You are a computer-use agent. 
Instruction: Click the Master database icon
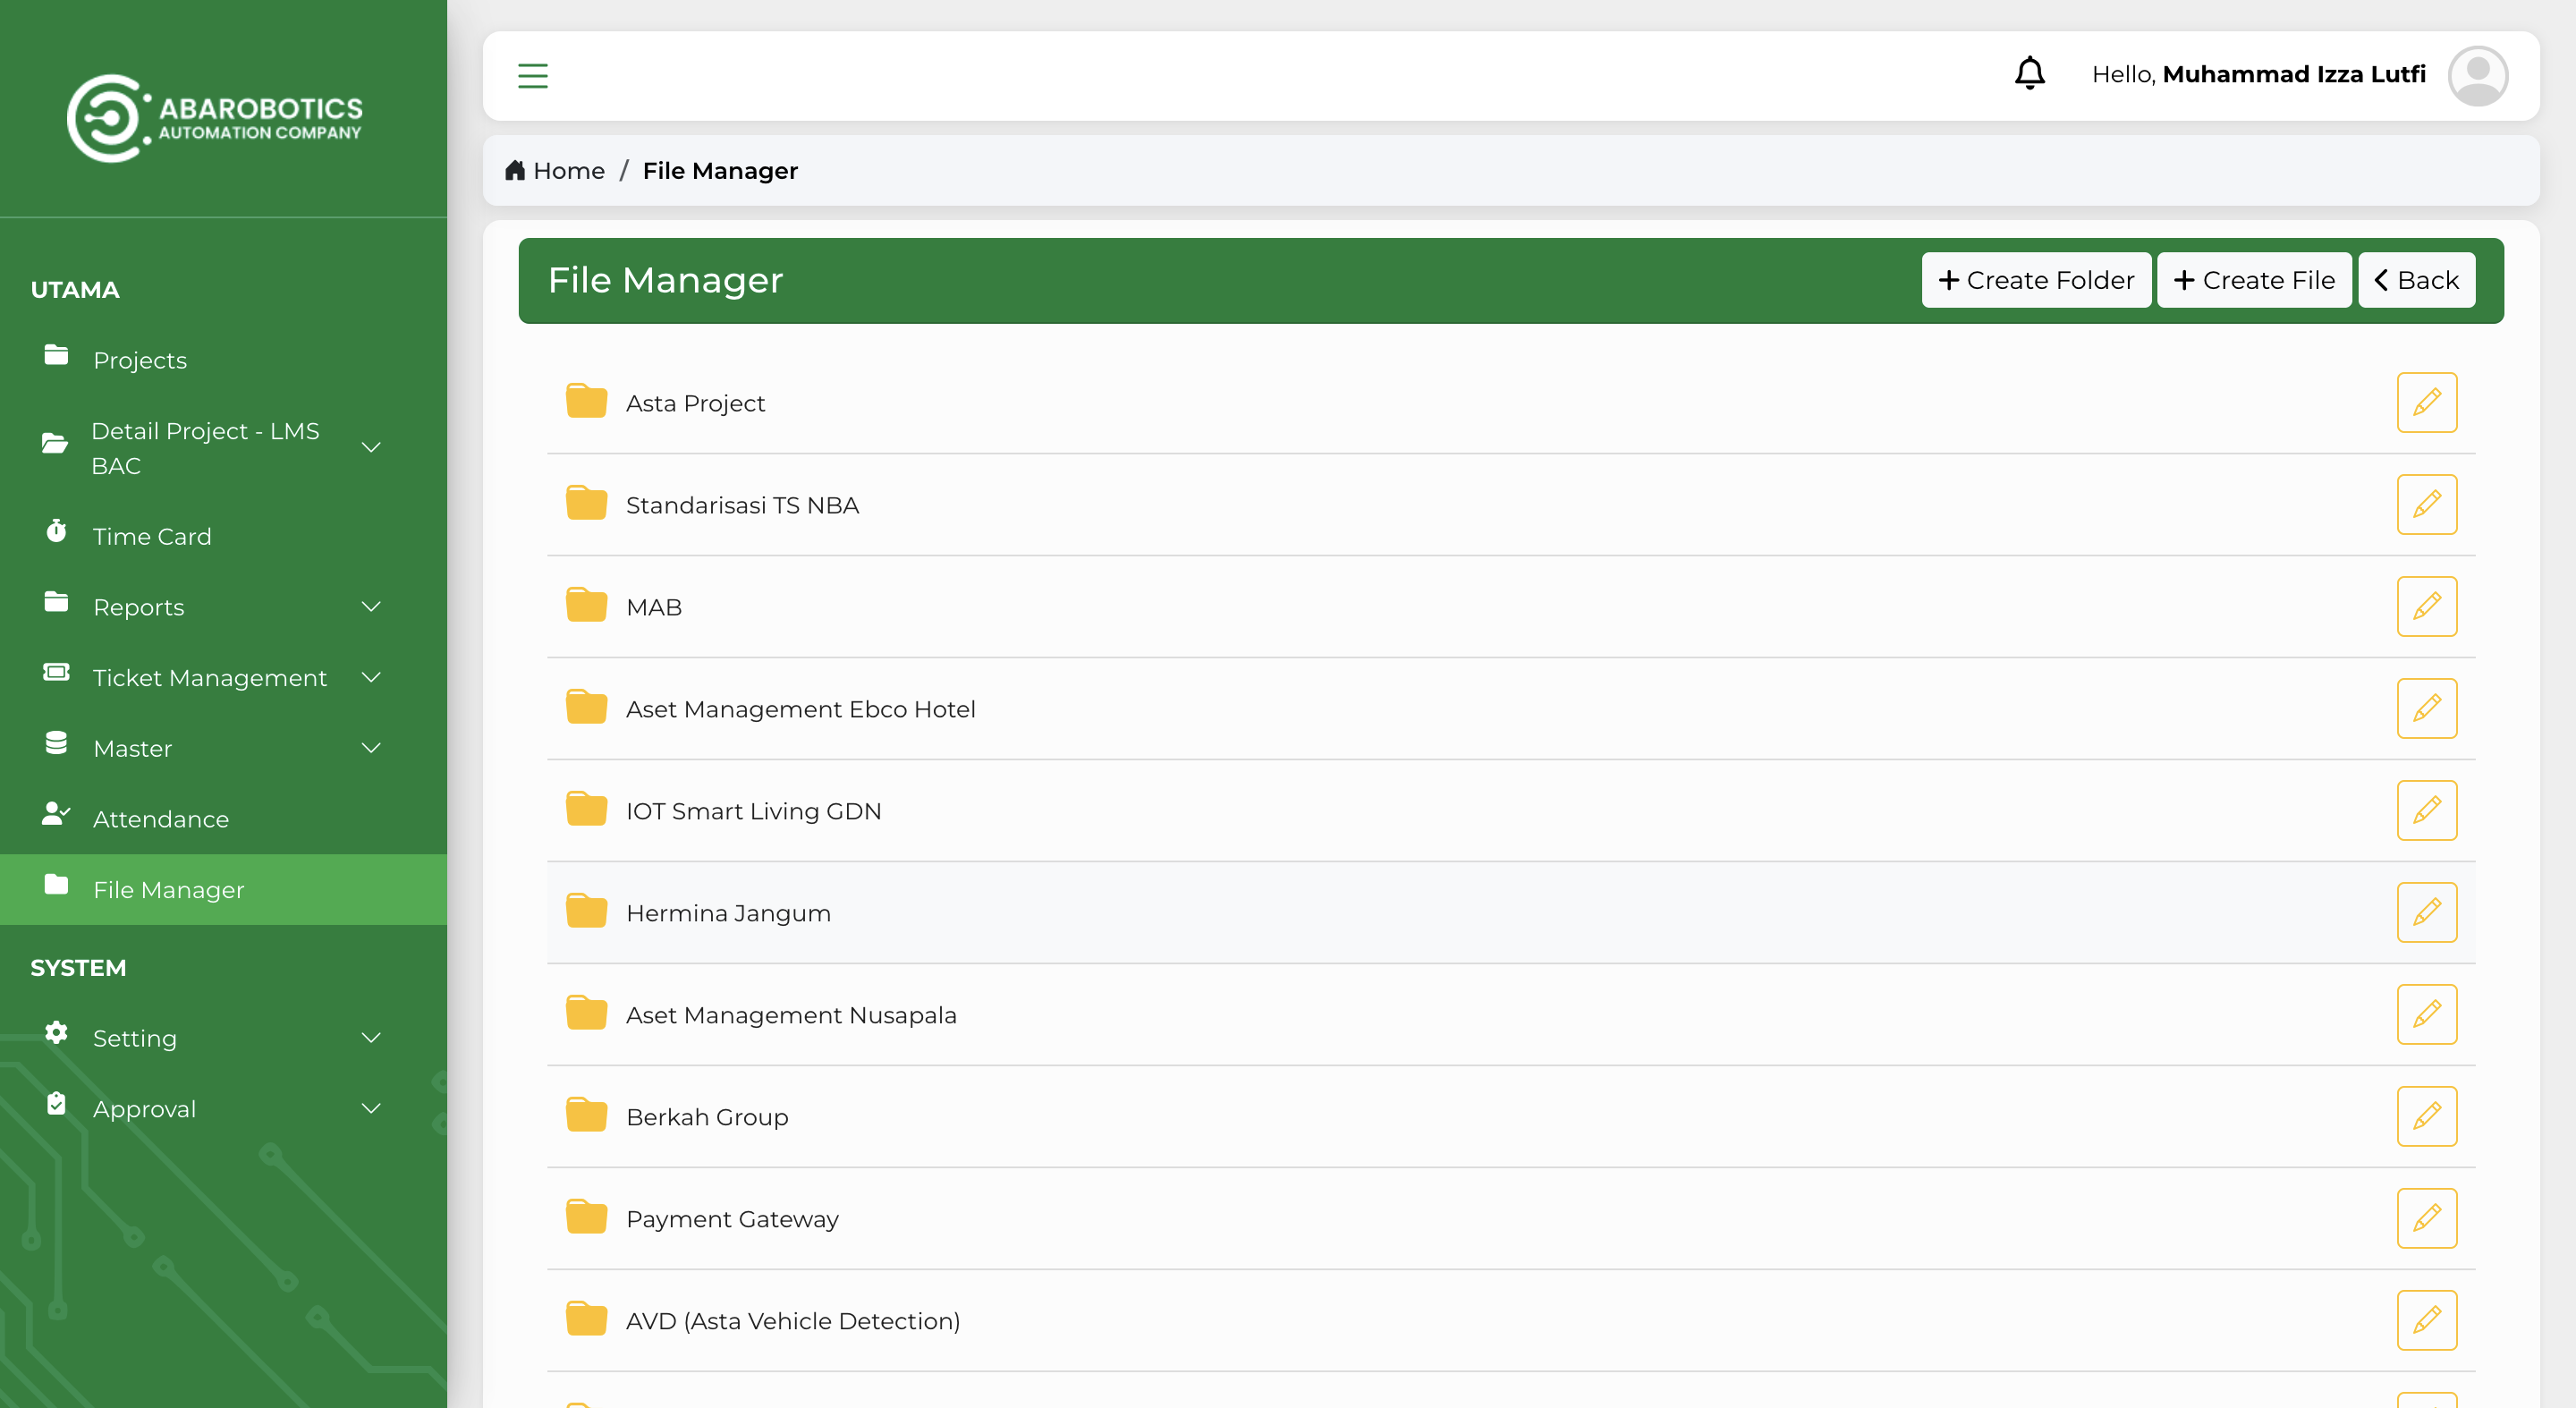pyautogui.click(x=56, y=743)
